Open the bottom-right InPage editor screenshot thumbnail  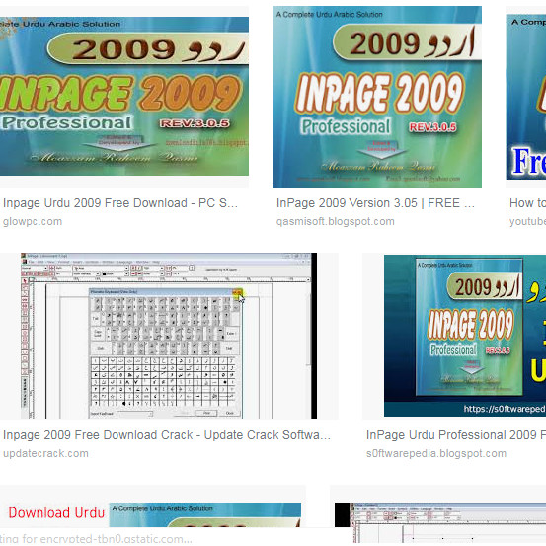tap(440, 522)
